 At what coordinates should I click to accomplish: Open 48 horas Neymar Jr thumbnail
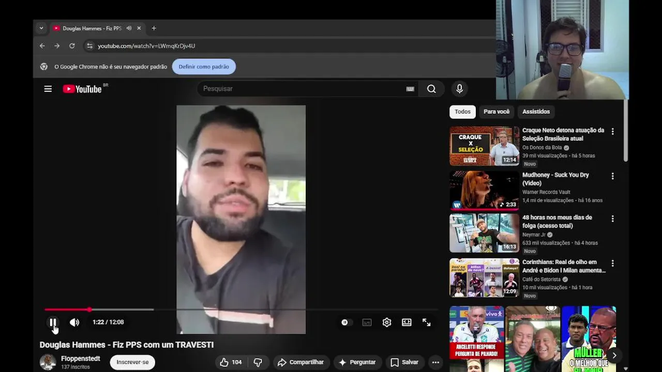pos(484,233)
